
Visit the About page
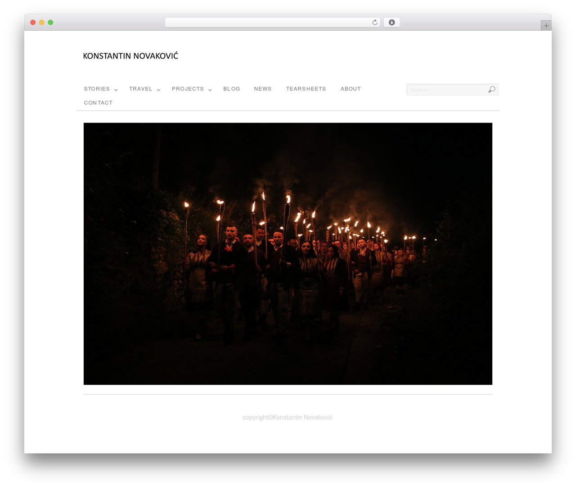[351, 89]
